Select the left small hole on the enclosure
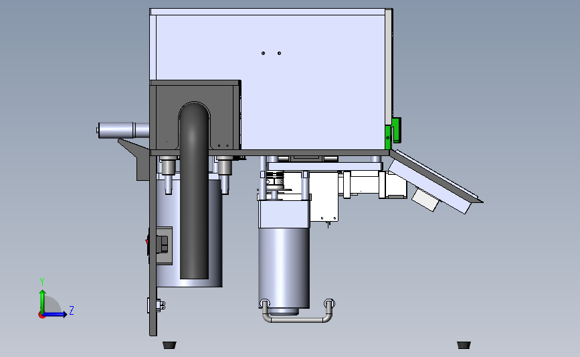The width and height of the screenshot is (580, 357). 263,54
